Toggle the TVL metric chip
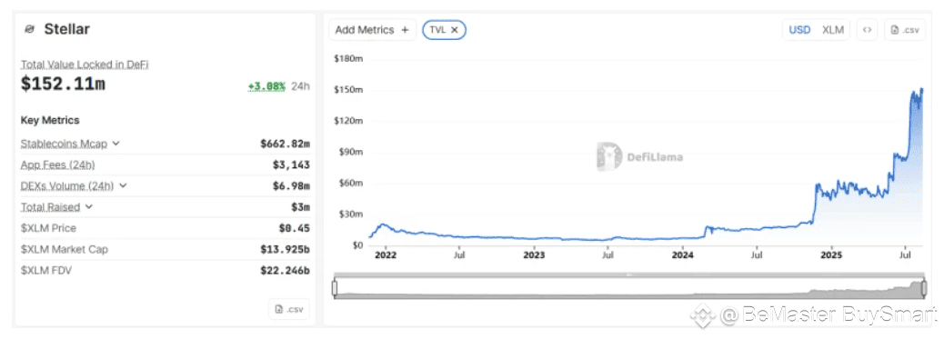 tap(445, 29)
